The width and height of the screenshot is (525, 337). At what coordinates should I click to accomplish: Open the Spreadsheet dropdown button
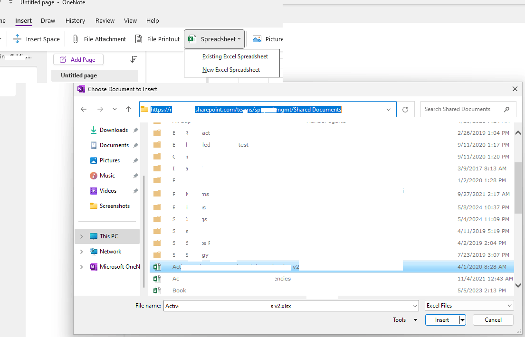click(214, 39)
